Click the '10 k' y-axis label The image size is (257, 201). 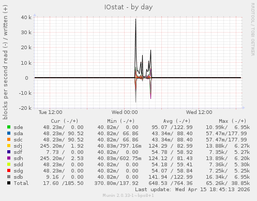click(x=26, y=63)
